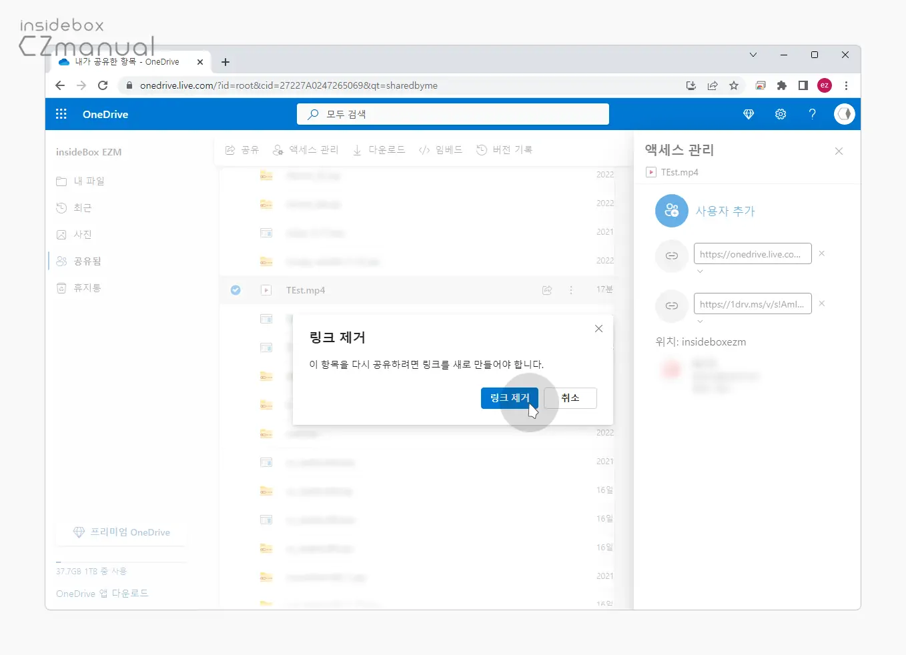Click the premium diamond icon in header

pos(749,114)
